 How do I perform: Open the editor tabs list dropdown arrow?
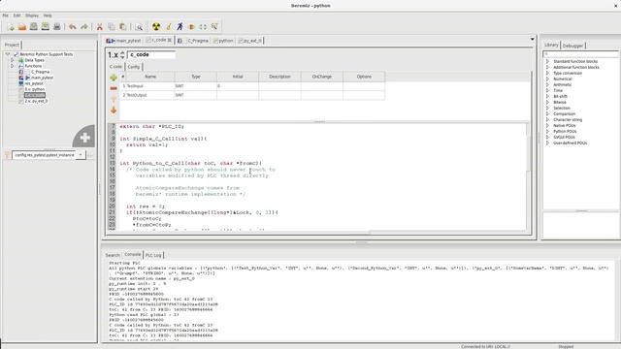tap(532, 39)
